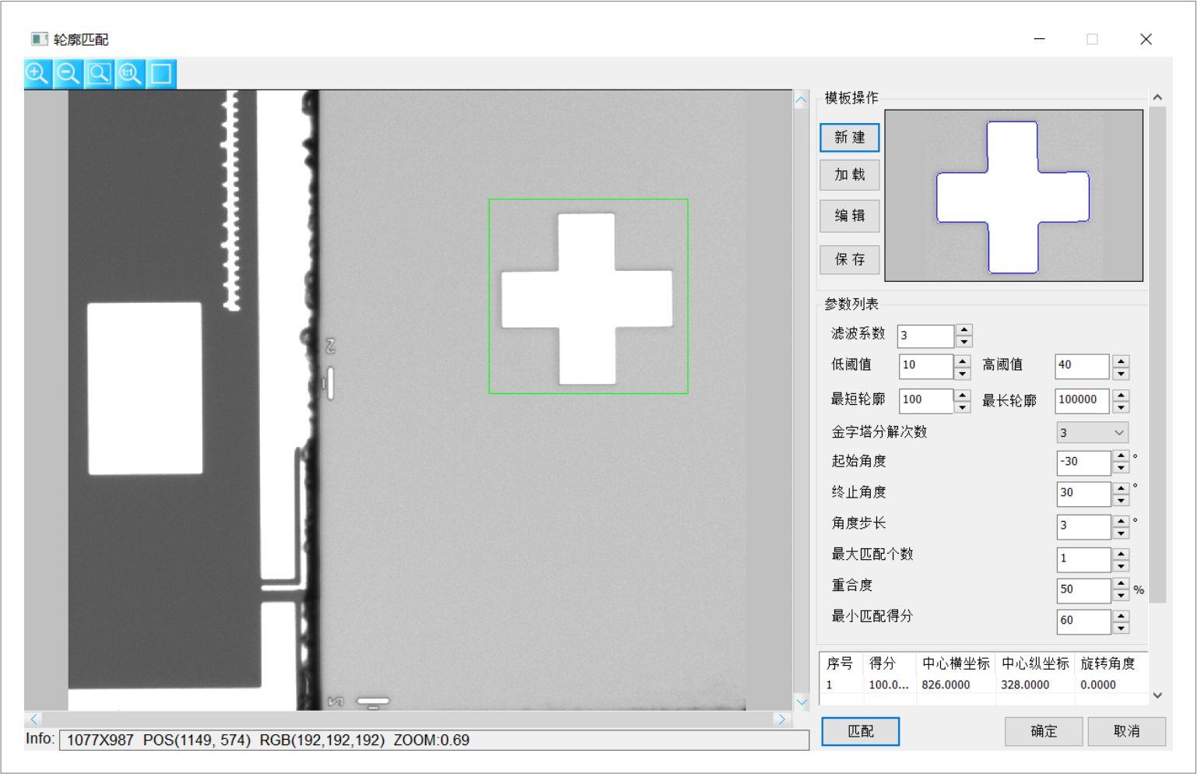Open the 金字塔分解次数 dropdown

click(x=1092, y=433)
